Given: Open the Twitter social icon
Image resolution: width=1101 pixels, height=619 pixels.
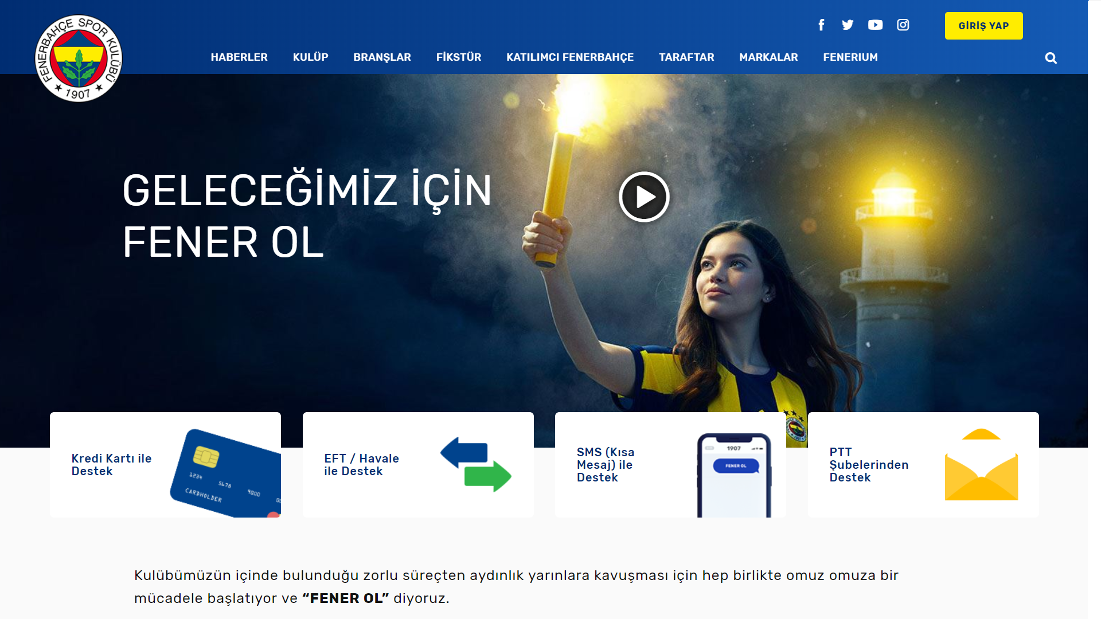Looking at the screenshot, I should click(x=848, y=25).
